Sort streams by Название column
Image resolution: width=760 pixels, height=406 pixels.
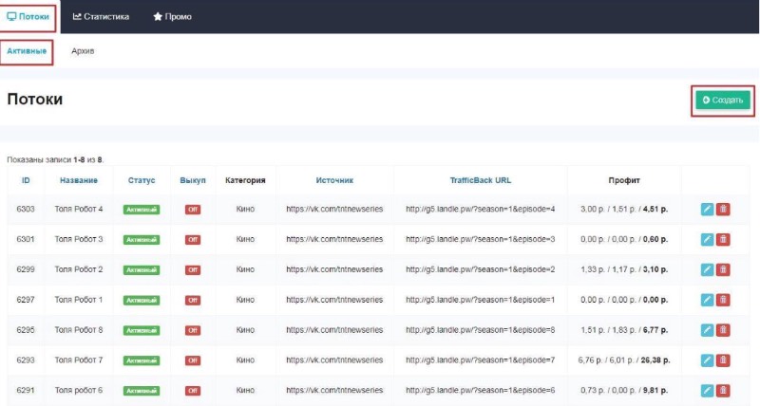(x=79, y=180)
